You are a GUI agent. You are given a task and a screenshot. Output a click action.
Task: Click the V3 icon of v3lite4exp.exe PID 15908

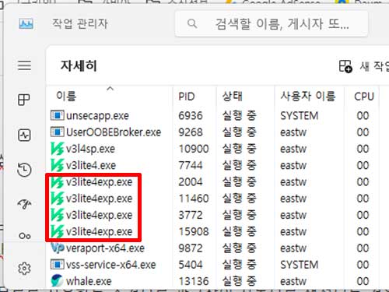[x=57, y=231]
